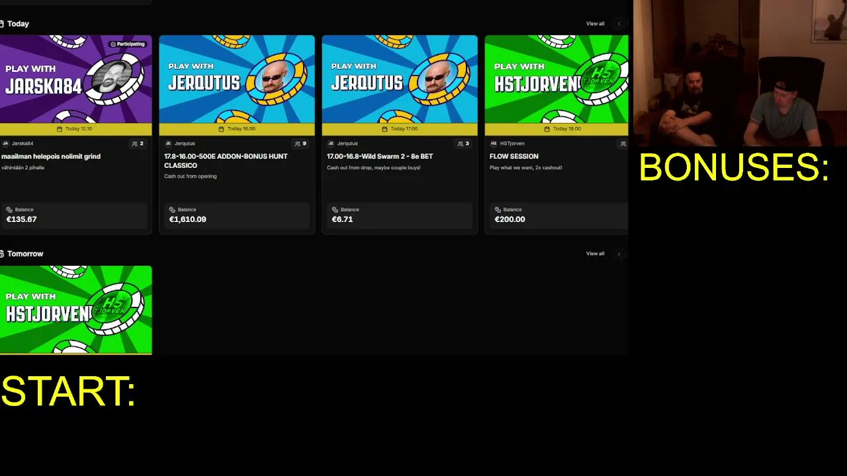Click the HS avatar beside HSTjorven name
Viewport: 847px width, 476px height.
point(494,143)
